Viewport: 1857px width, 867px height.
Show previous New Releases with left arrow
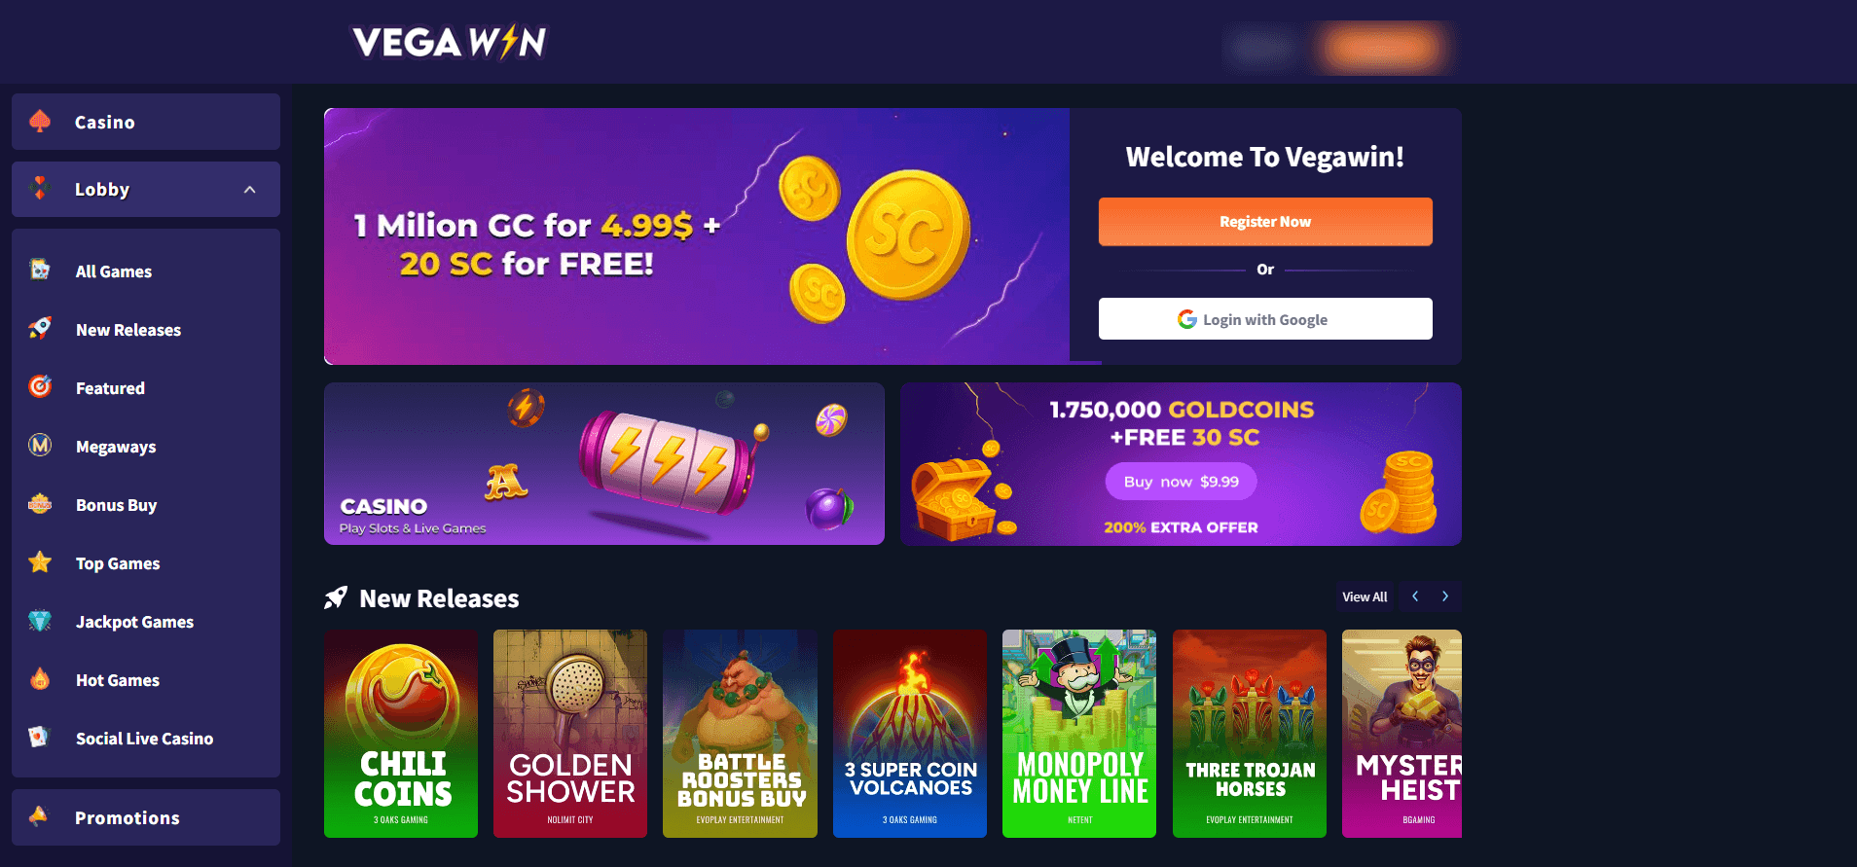coord(1415,596)
